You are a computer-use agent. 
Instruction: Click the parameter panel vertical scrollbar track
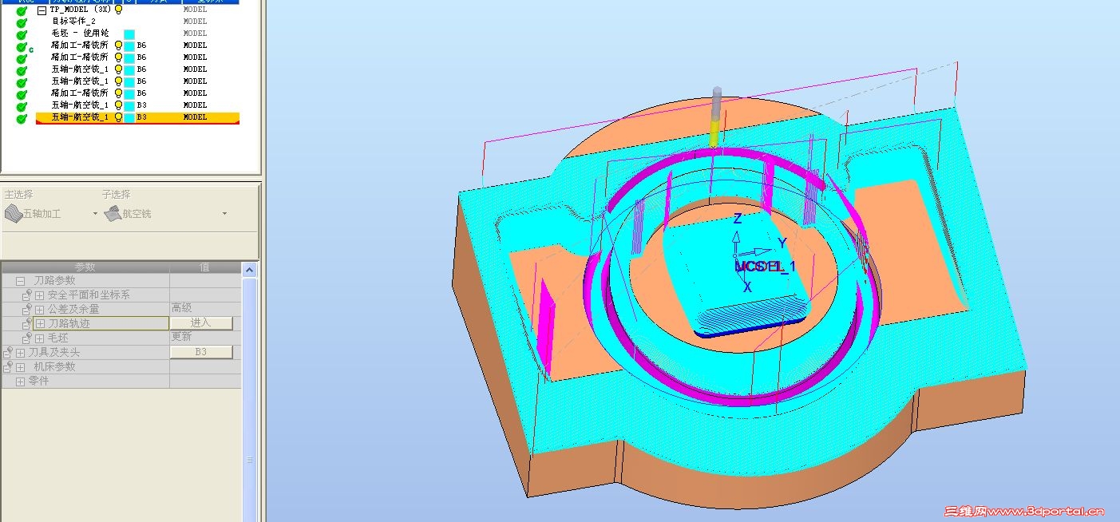pos(250,399)
